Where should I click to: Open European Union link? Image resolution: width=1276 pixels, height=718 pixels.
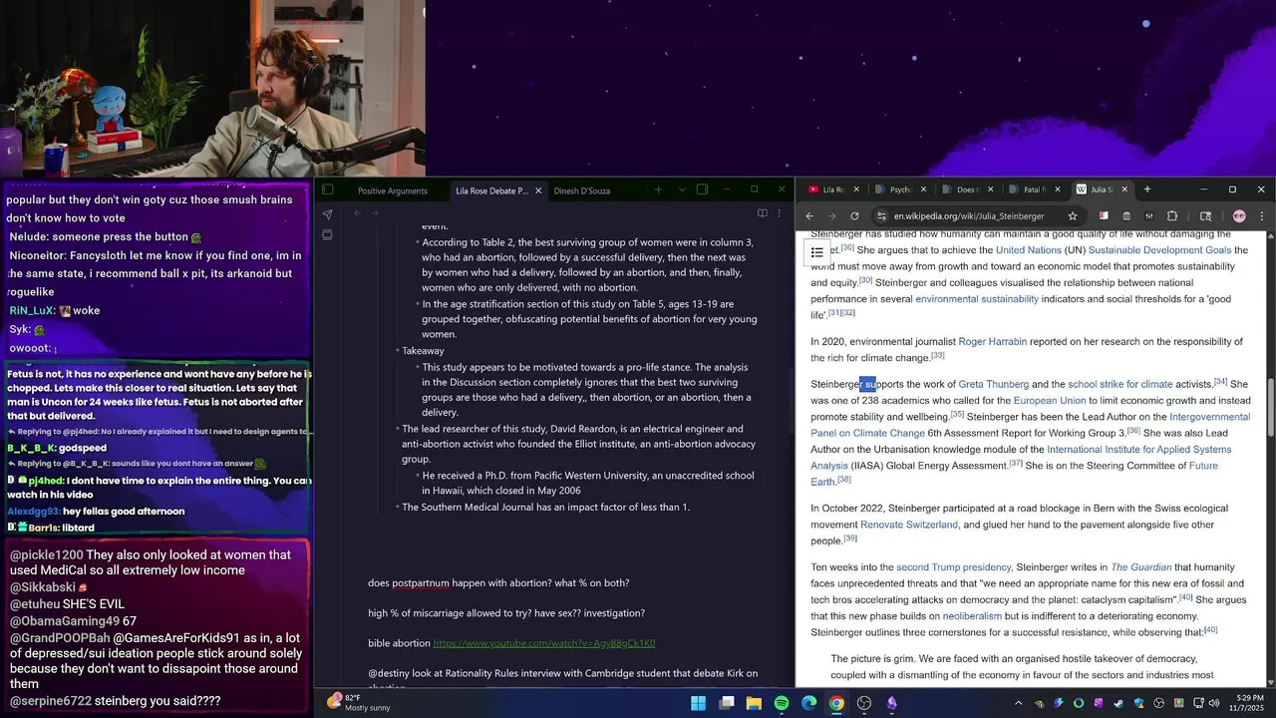tap(1049, 400)
